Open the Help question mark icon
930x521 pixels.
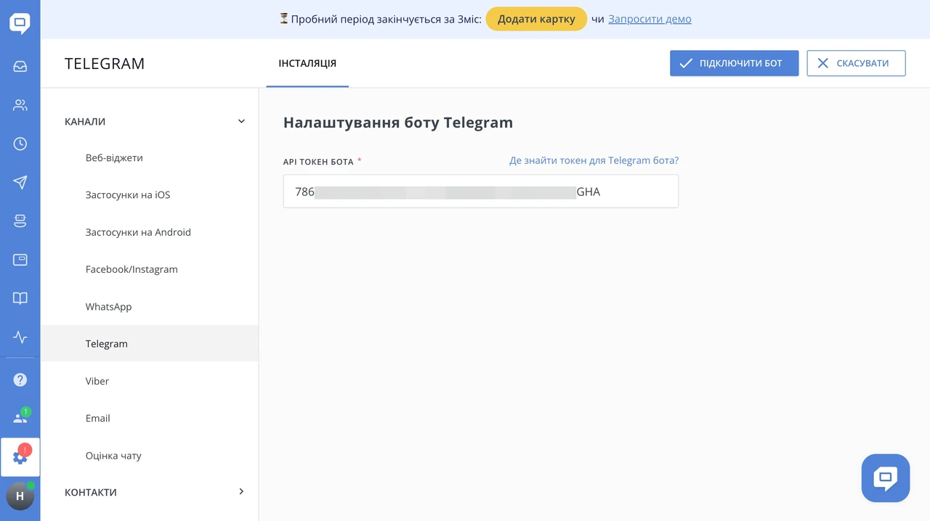[x=20, y=380]
